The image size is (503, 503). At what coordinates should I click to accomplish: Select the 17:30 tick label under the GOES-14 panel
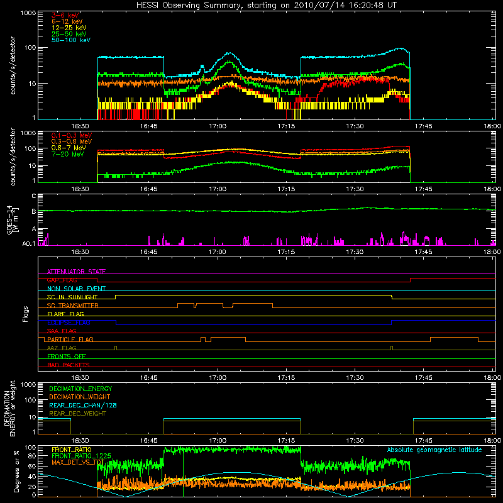click(355, 252)
